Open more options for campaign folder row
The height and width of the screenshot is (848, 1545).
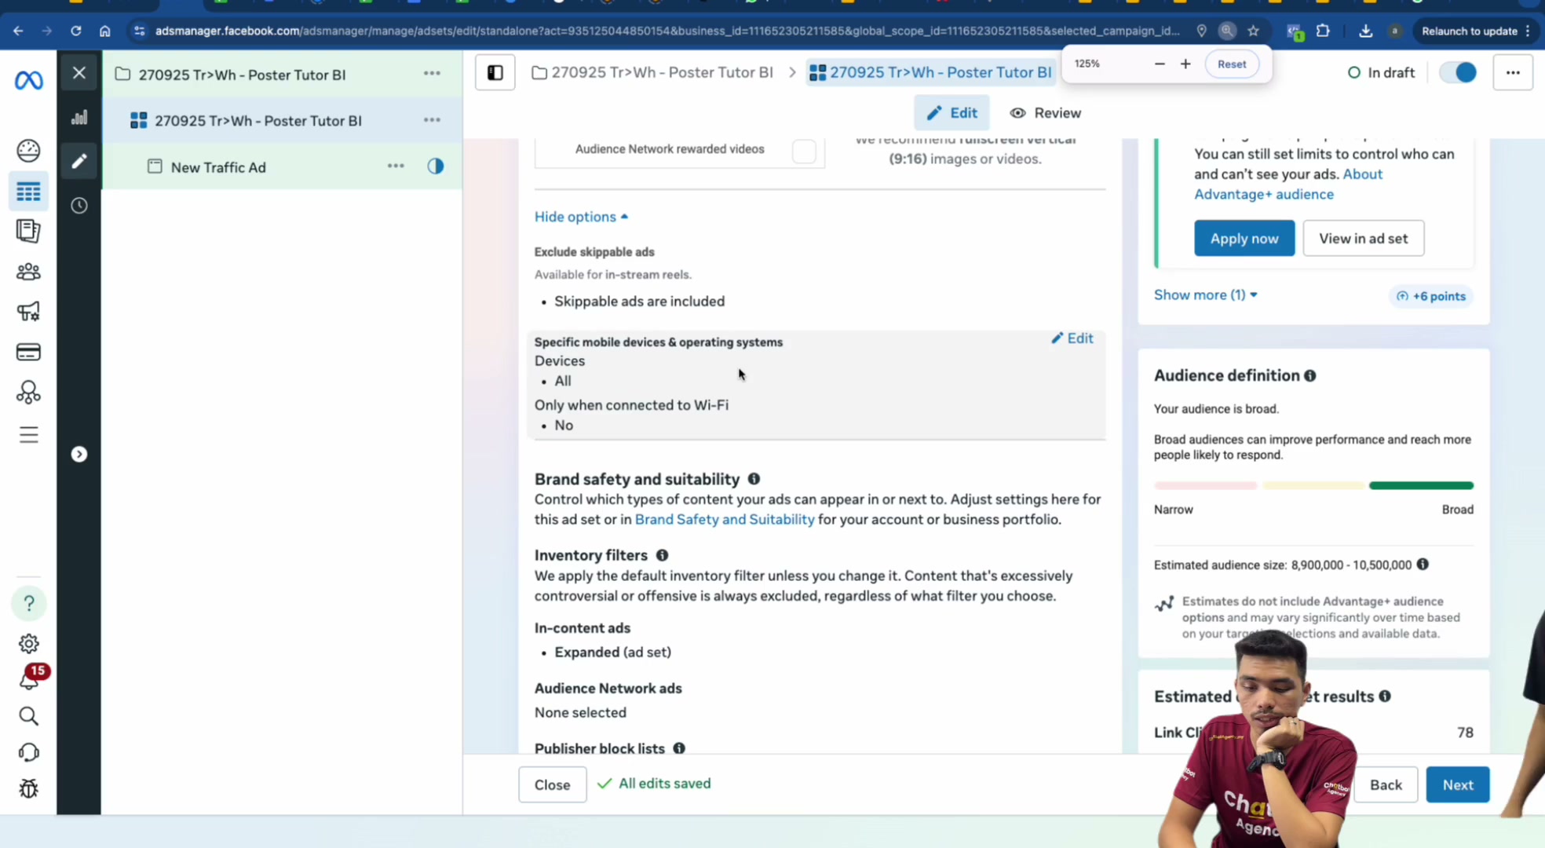432,73
